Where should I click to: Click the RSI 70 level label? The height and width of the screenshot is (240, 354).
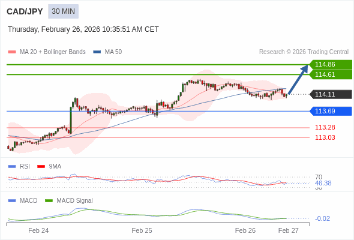(319, 177)
